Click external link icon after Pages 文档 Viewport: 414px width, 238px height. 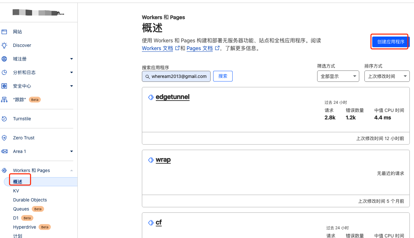tap(217, 48)
